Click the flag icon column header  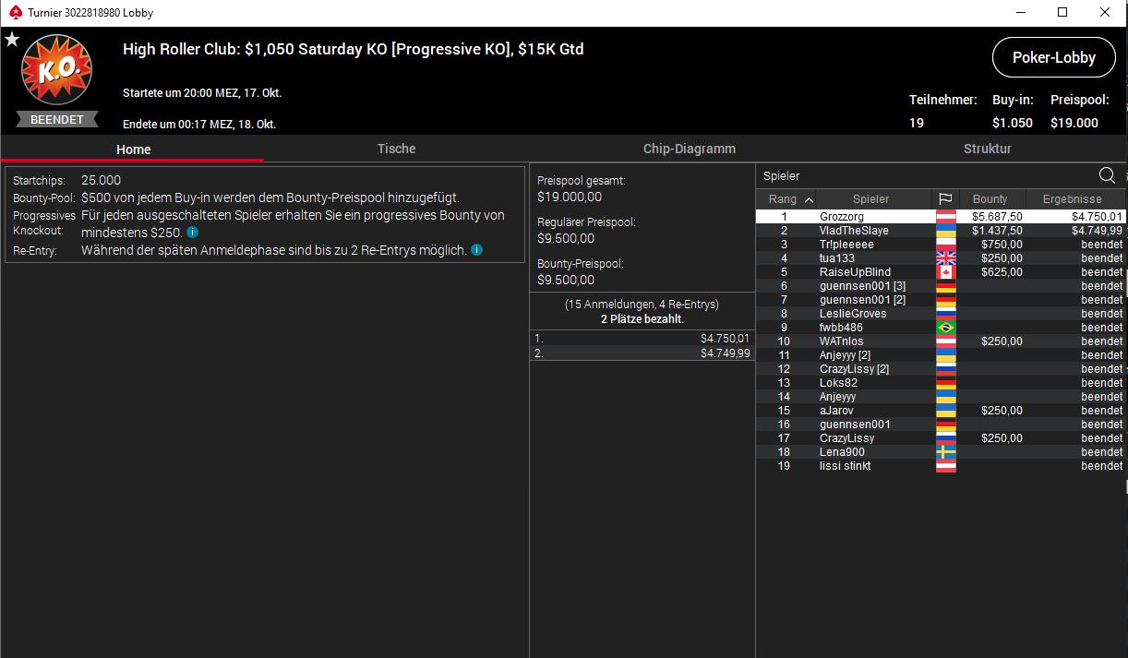coord(945,198)
